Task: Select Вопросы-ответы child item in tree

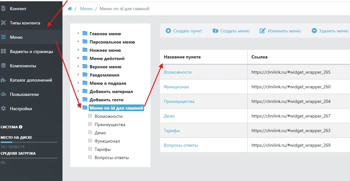Action: [112, 158]
